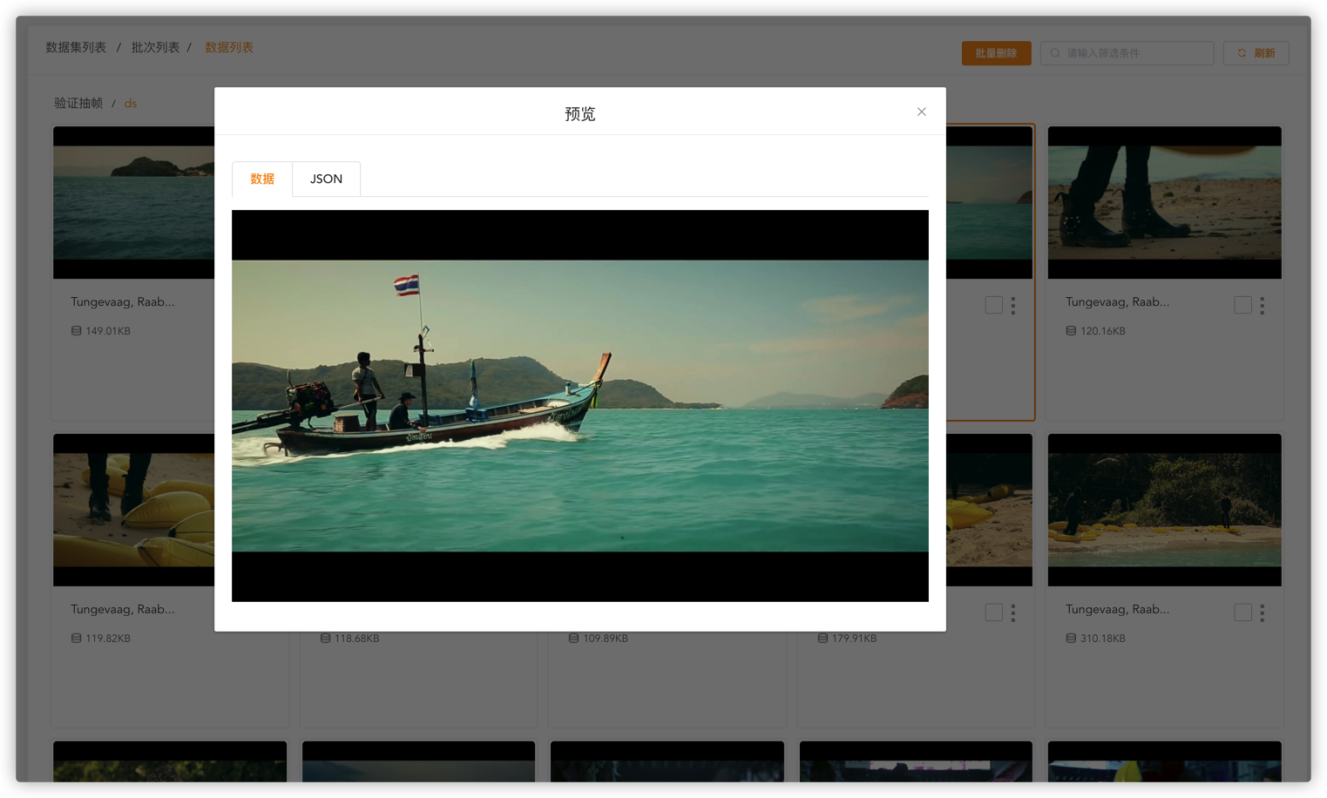Click the 310.18KB size label

click(x=1103, y=639)
